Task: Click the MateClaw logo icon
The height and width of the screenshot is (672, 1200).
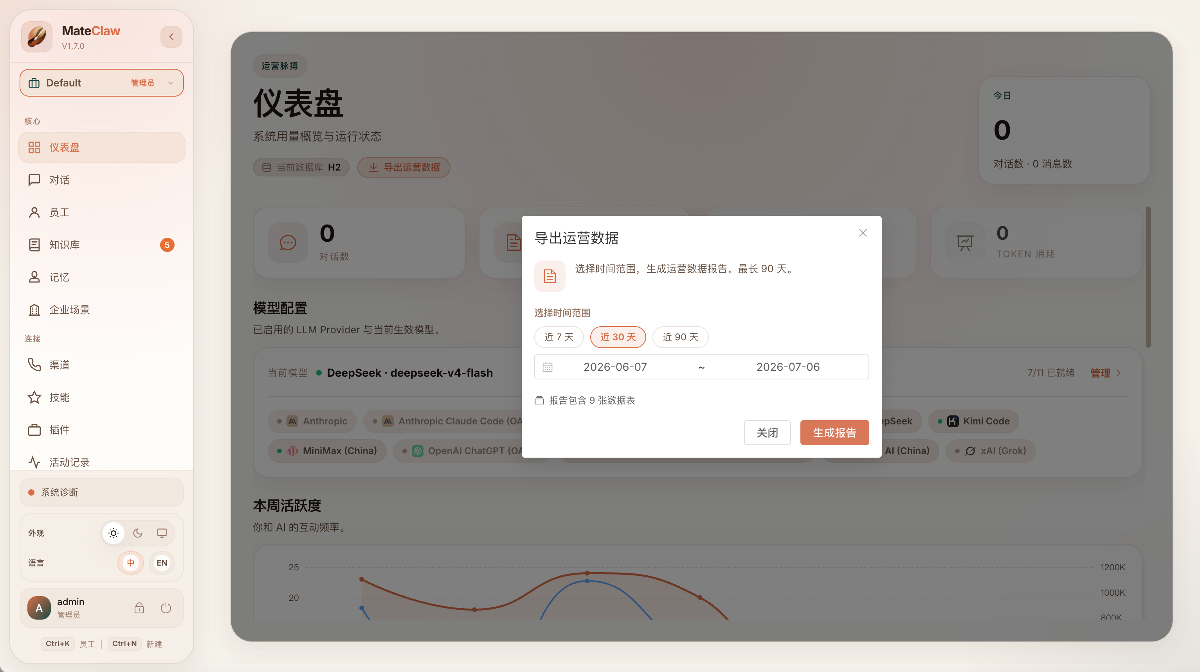Action: (37, 36)
